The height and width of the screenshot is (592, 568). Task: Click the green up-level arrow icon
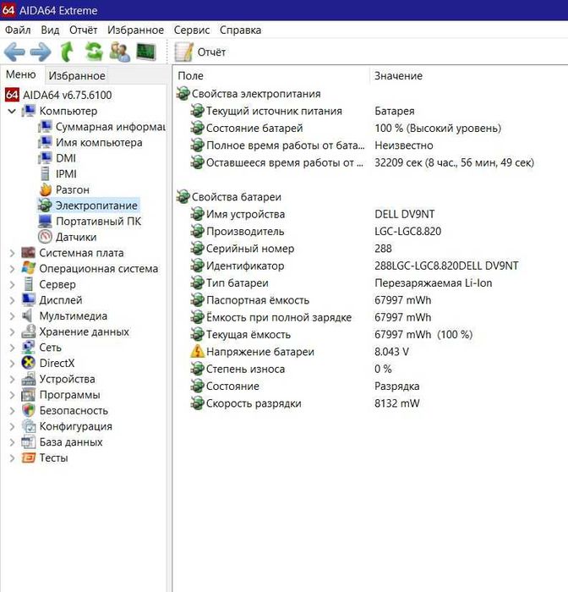point(67,52)
